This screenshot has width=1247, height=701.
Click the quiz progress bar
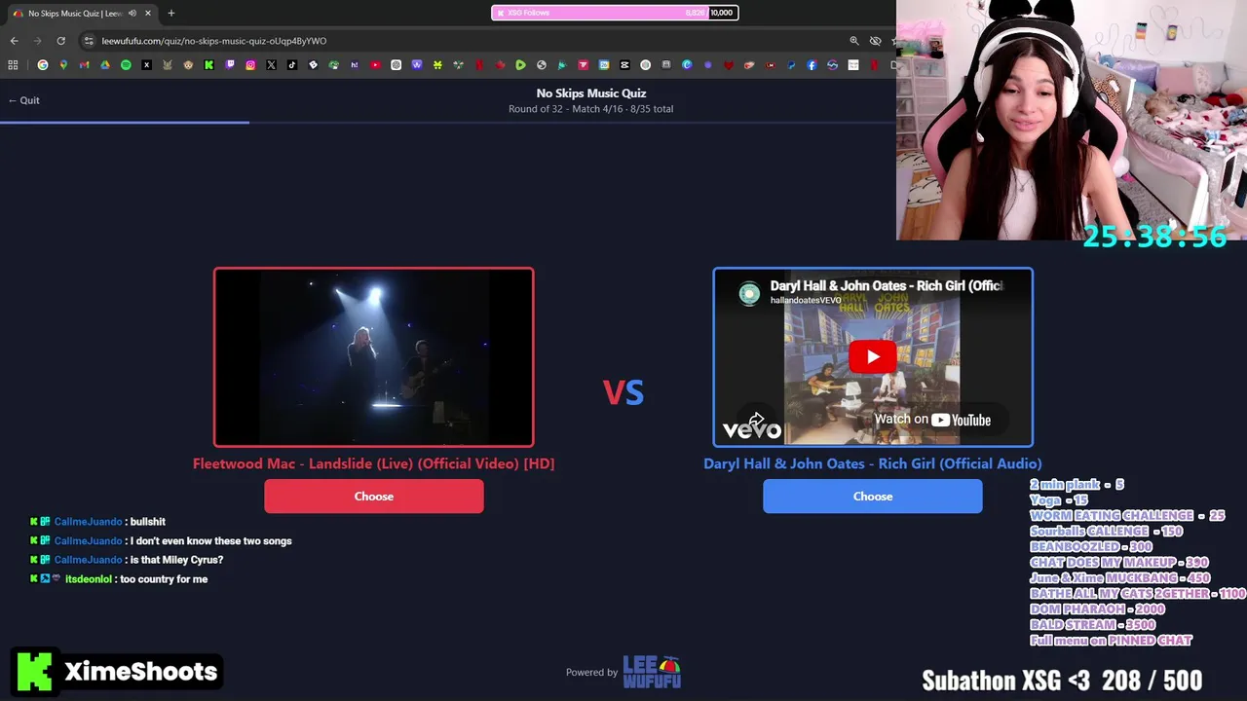[448, 123]
